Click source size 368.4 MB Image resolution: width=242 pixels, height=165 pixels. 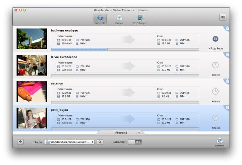pyautogui.click(x=67, y=43)
